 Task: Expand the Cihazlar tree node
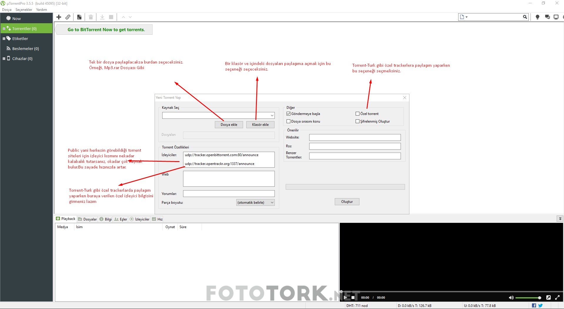[4, 59]
